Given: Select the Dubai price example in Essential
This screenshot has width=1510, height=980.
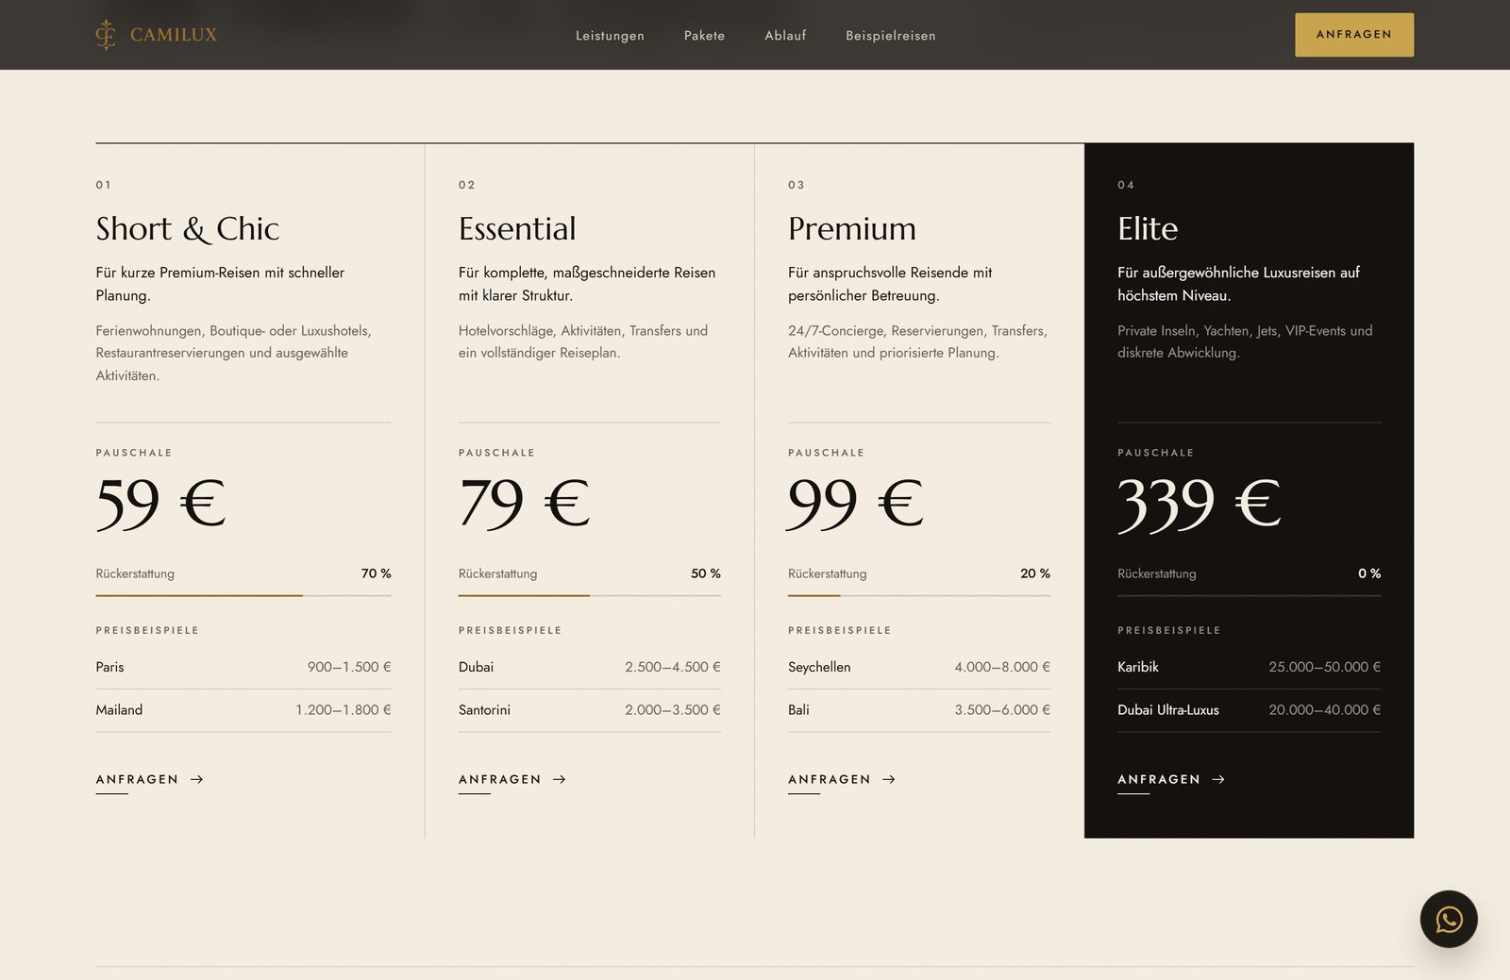Looking at the screenshot, I should click(589, 667).
